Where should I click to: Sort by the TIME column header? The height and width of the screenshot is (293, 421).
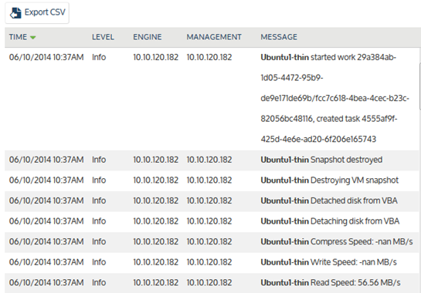pyautogui.click(x=18, y=37)
